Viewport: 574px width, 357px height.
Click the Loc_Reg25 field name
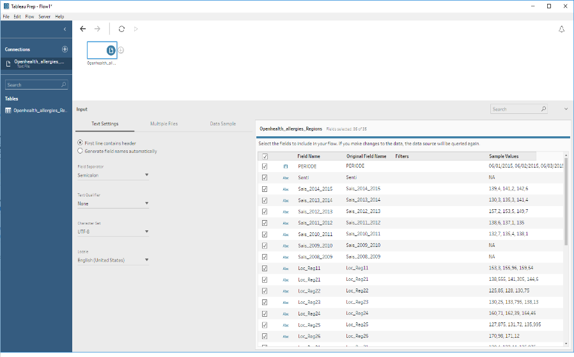pyautogui.click(x=309, y=325)
